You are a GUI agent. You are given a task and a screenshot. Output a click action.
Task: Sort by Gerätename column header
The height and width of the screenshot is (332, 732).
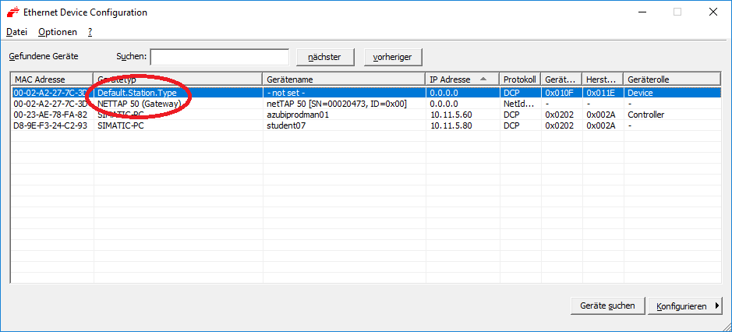[x=344, y=79]
